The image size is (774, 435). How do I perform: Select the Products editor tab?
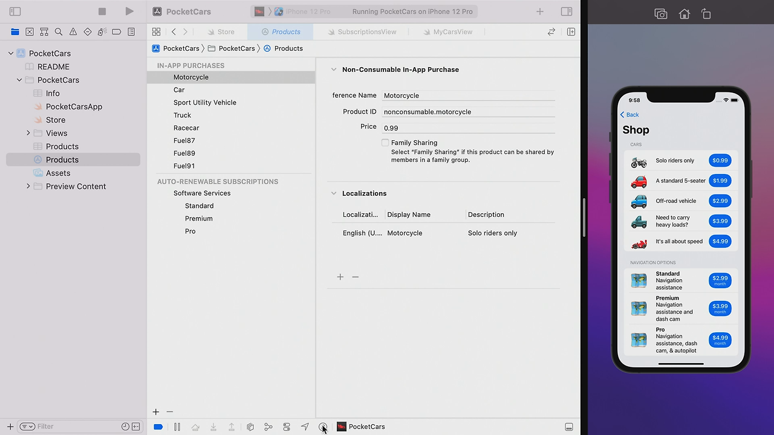pyautogui.click(x=281, y=32)
